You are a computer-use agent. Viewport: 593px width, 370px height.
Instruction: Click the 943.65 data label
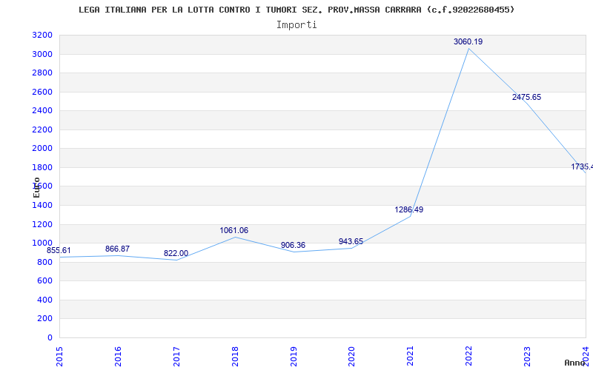[351, 242]
